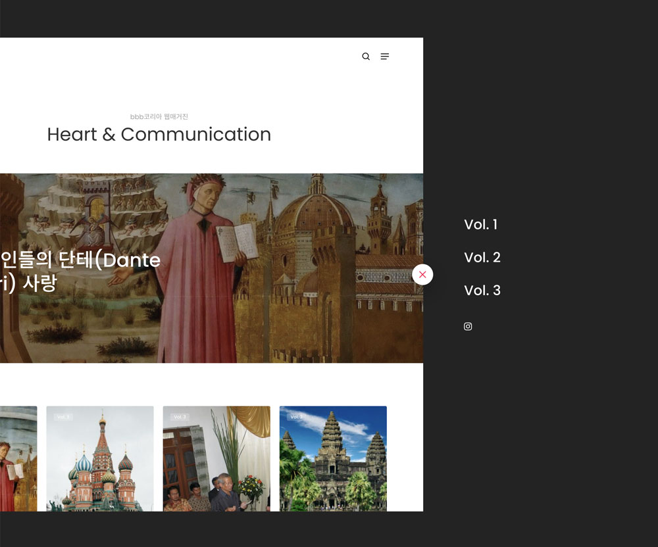Click the hamburger menu icon
This screenshot has width=658, height=547.
click(385, 56)
